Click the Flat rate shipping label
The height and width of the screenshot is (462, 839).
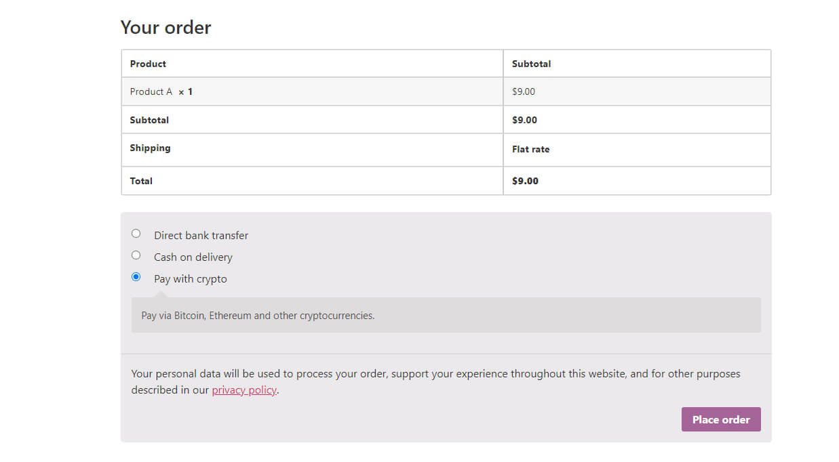point(530,149)
